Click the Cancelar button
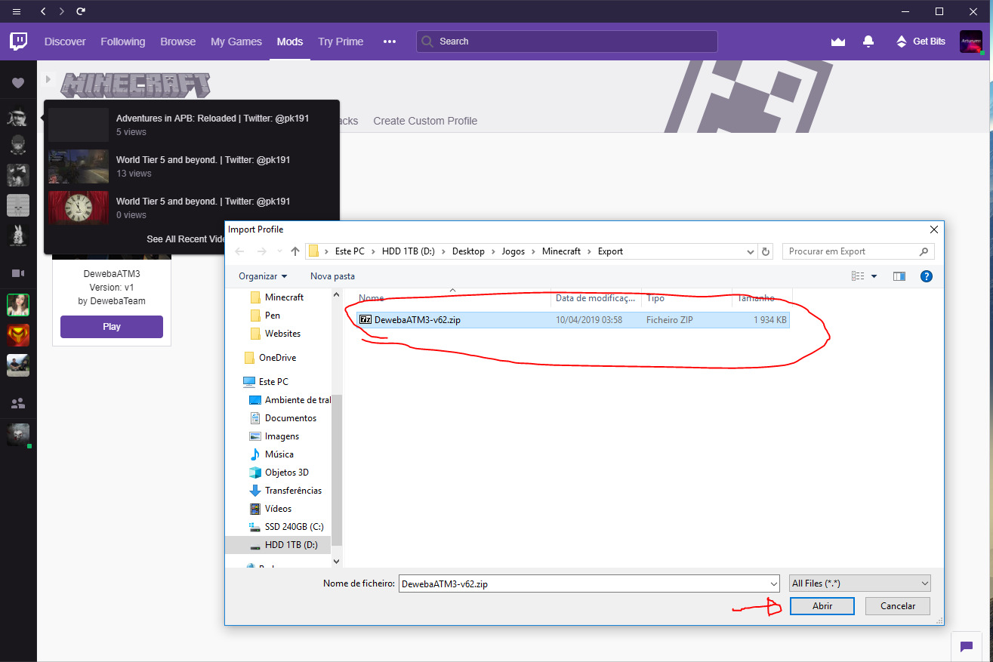 (898, 606)
